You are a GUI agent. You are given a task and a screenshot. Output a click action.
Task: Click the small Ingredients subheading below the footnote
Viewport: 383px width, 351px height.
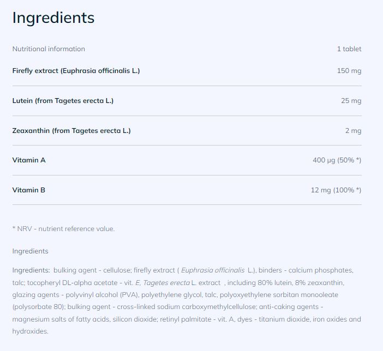click(x=30, y=251)
